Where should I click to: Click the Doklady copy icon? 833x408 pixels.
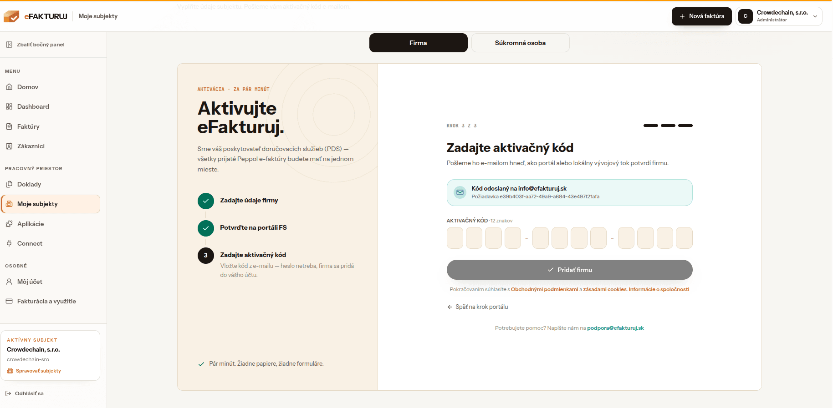[x=9, y=184]
